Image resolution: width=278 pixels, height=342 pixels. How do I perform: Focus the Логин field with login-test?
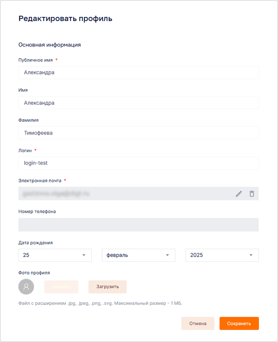[x=139, y=163]
